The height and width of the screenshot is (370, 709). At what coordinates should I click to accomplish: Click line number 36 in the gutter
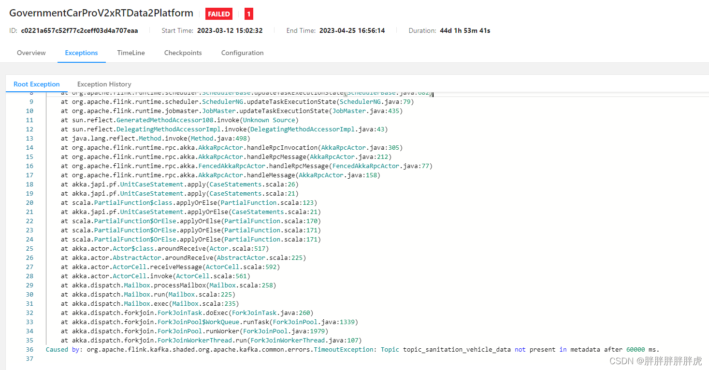point(30,349)
